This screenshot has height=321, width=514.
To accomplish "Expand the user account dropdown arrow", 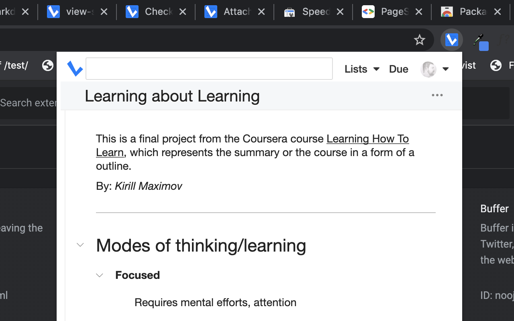I will (445, 69).
